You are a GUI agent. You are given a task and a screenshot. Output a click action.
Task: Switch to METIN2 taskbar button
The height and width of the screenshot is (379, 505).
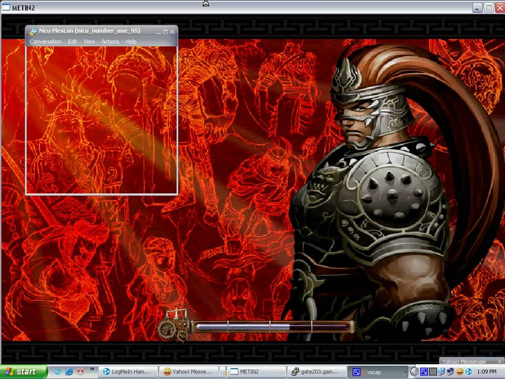[256, 372]
